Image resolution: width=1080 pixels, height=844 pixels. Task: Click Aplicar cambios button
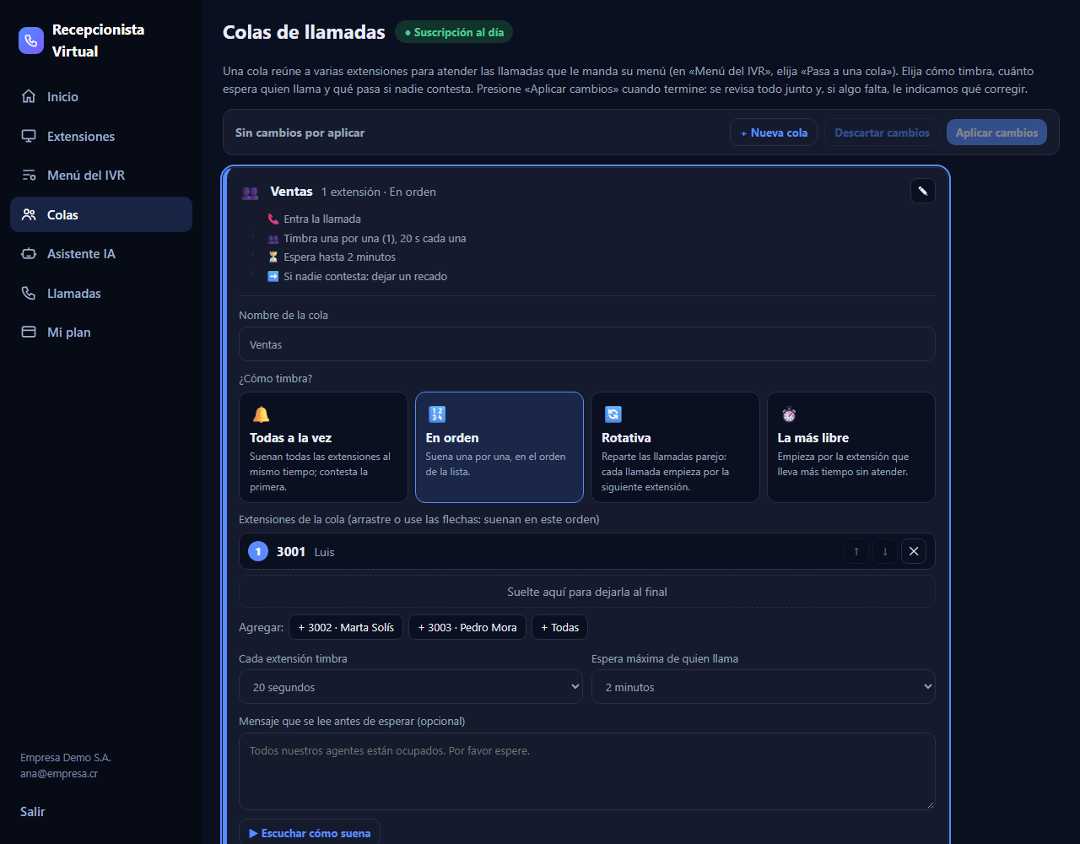point(996,133)
